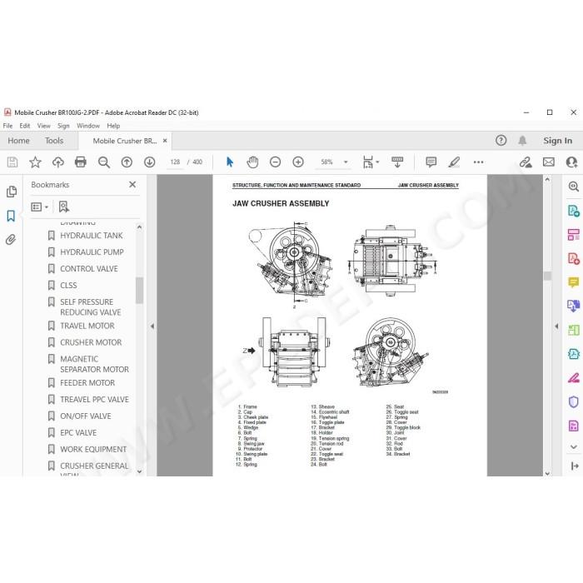Add a sticky note comment
This screenshot has width=583, height=583.
click(431, 162)
